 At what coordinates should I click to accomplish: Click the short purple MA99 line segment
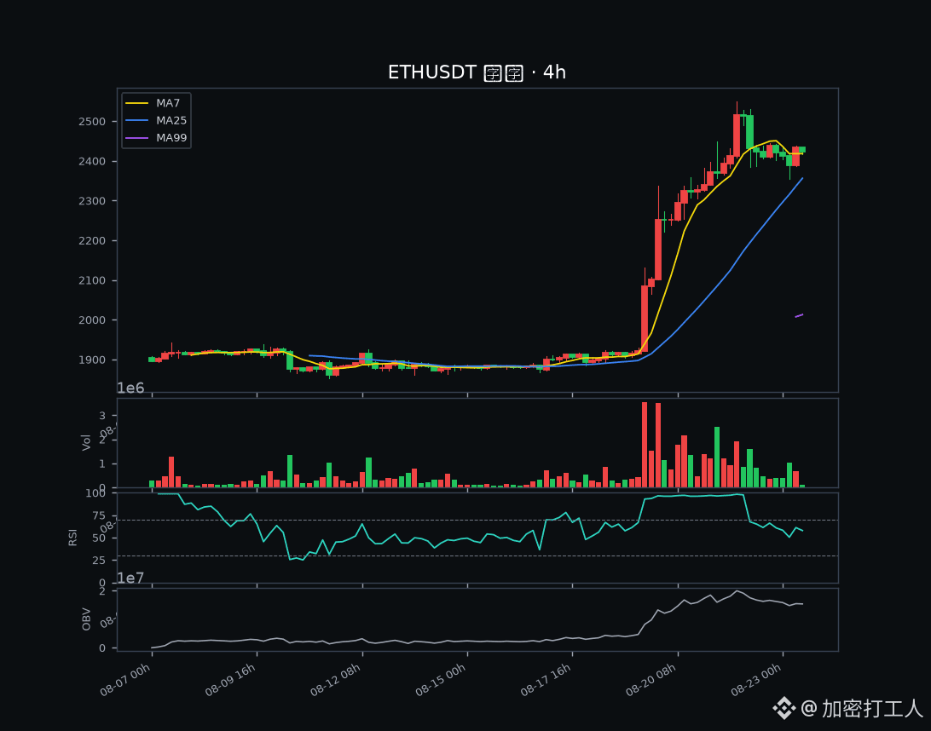point(799,315)
